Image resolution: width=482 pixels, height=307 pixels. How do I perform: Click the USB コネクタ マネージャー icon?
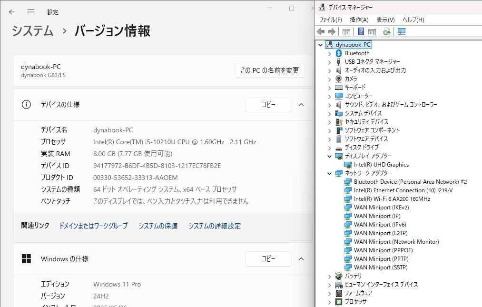point(338,62)
